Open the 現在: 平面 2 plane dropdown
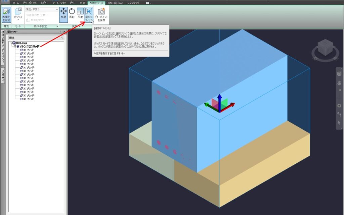Screen dimensions: 344x215 [x=56, y=9]
